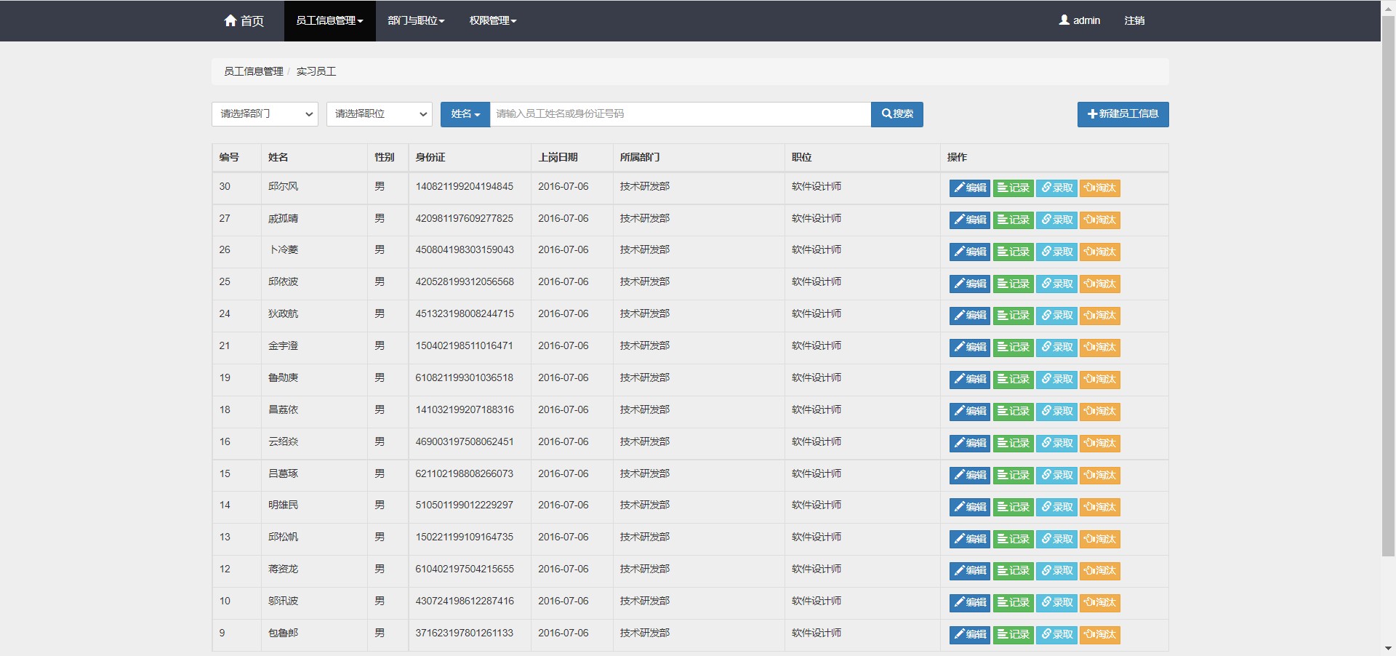
Task: Open the 姓名 search type dropdown
Action: click(x=465, y=114)
